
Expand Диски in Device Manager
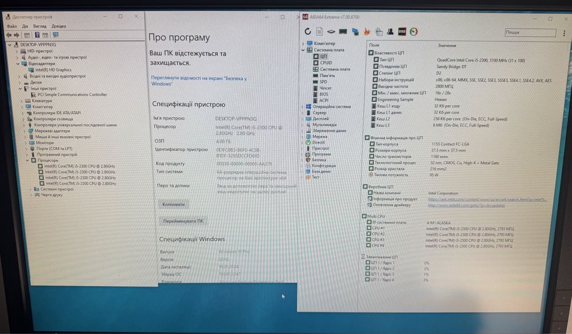click(19, 82)
